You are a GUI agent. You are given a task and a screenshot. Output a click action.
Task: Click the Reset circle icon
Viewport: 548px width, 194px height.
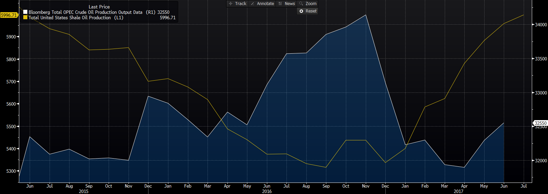301,11
